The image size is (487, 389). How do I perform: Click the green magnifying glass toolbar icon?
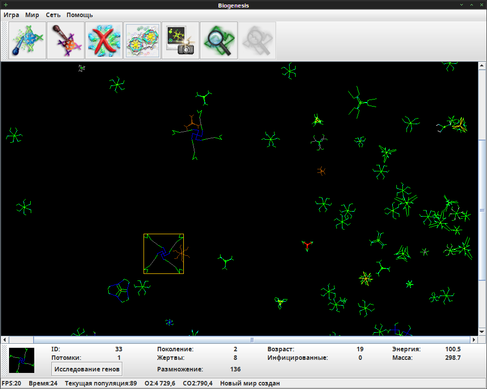click(x=219, y=40)
